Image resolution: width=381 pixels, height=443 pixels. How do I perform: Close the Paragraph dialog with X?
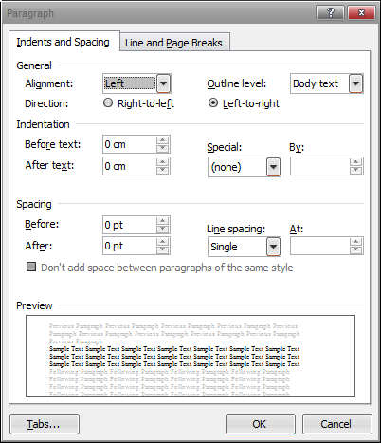click(x=361, y=13)
